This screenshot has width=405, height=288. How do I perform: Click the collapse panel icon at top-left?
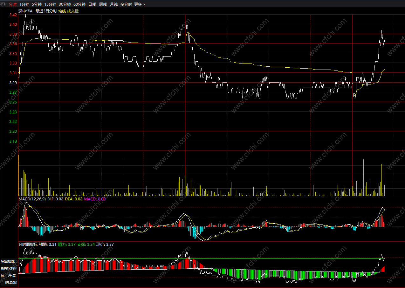point(3,4)
